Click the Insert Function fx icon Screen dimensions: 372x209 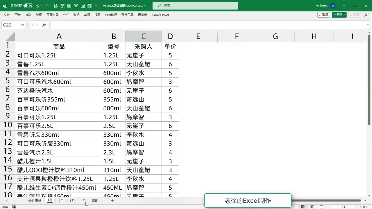point(44,25)
